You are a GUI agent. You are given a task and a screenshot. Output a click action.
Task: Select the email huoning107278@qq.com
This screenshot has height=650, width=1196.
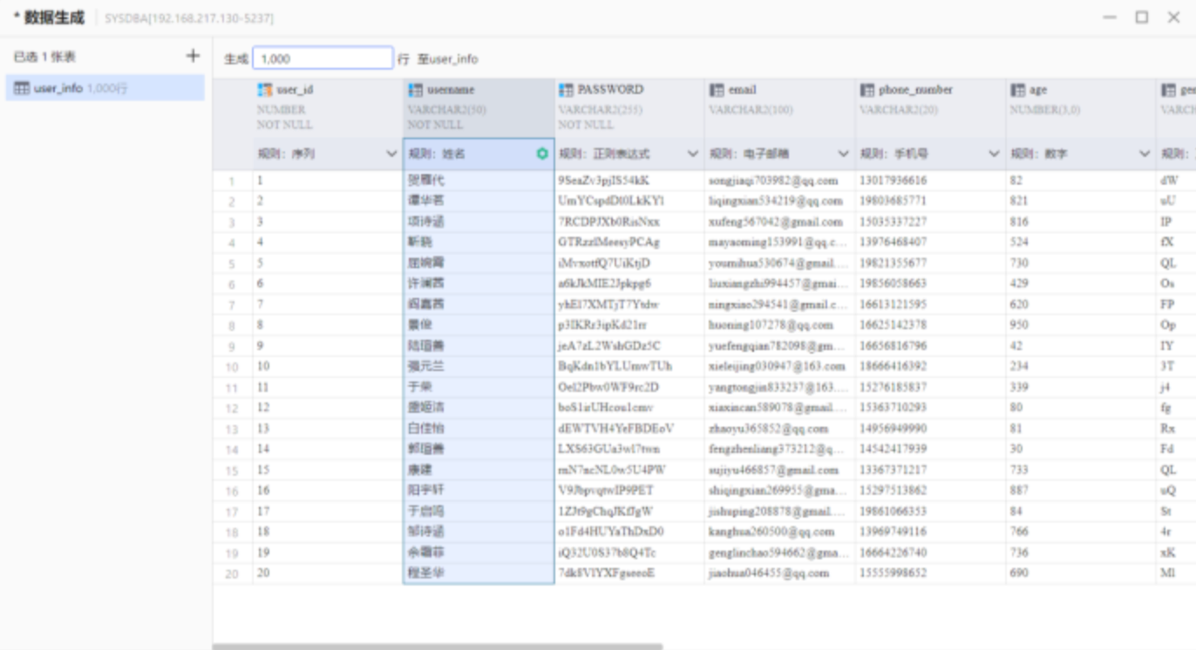coord(771,325)
